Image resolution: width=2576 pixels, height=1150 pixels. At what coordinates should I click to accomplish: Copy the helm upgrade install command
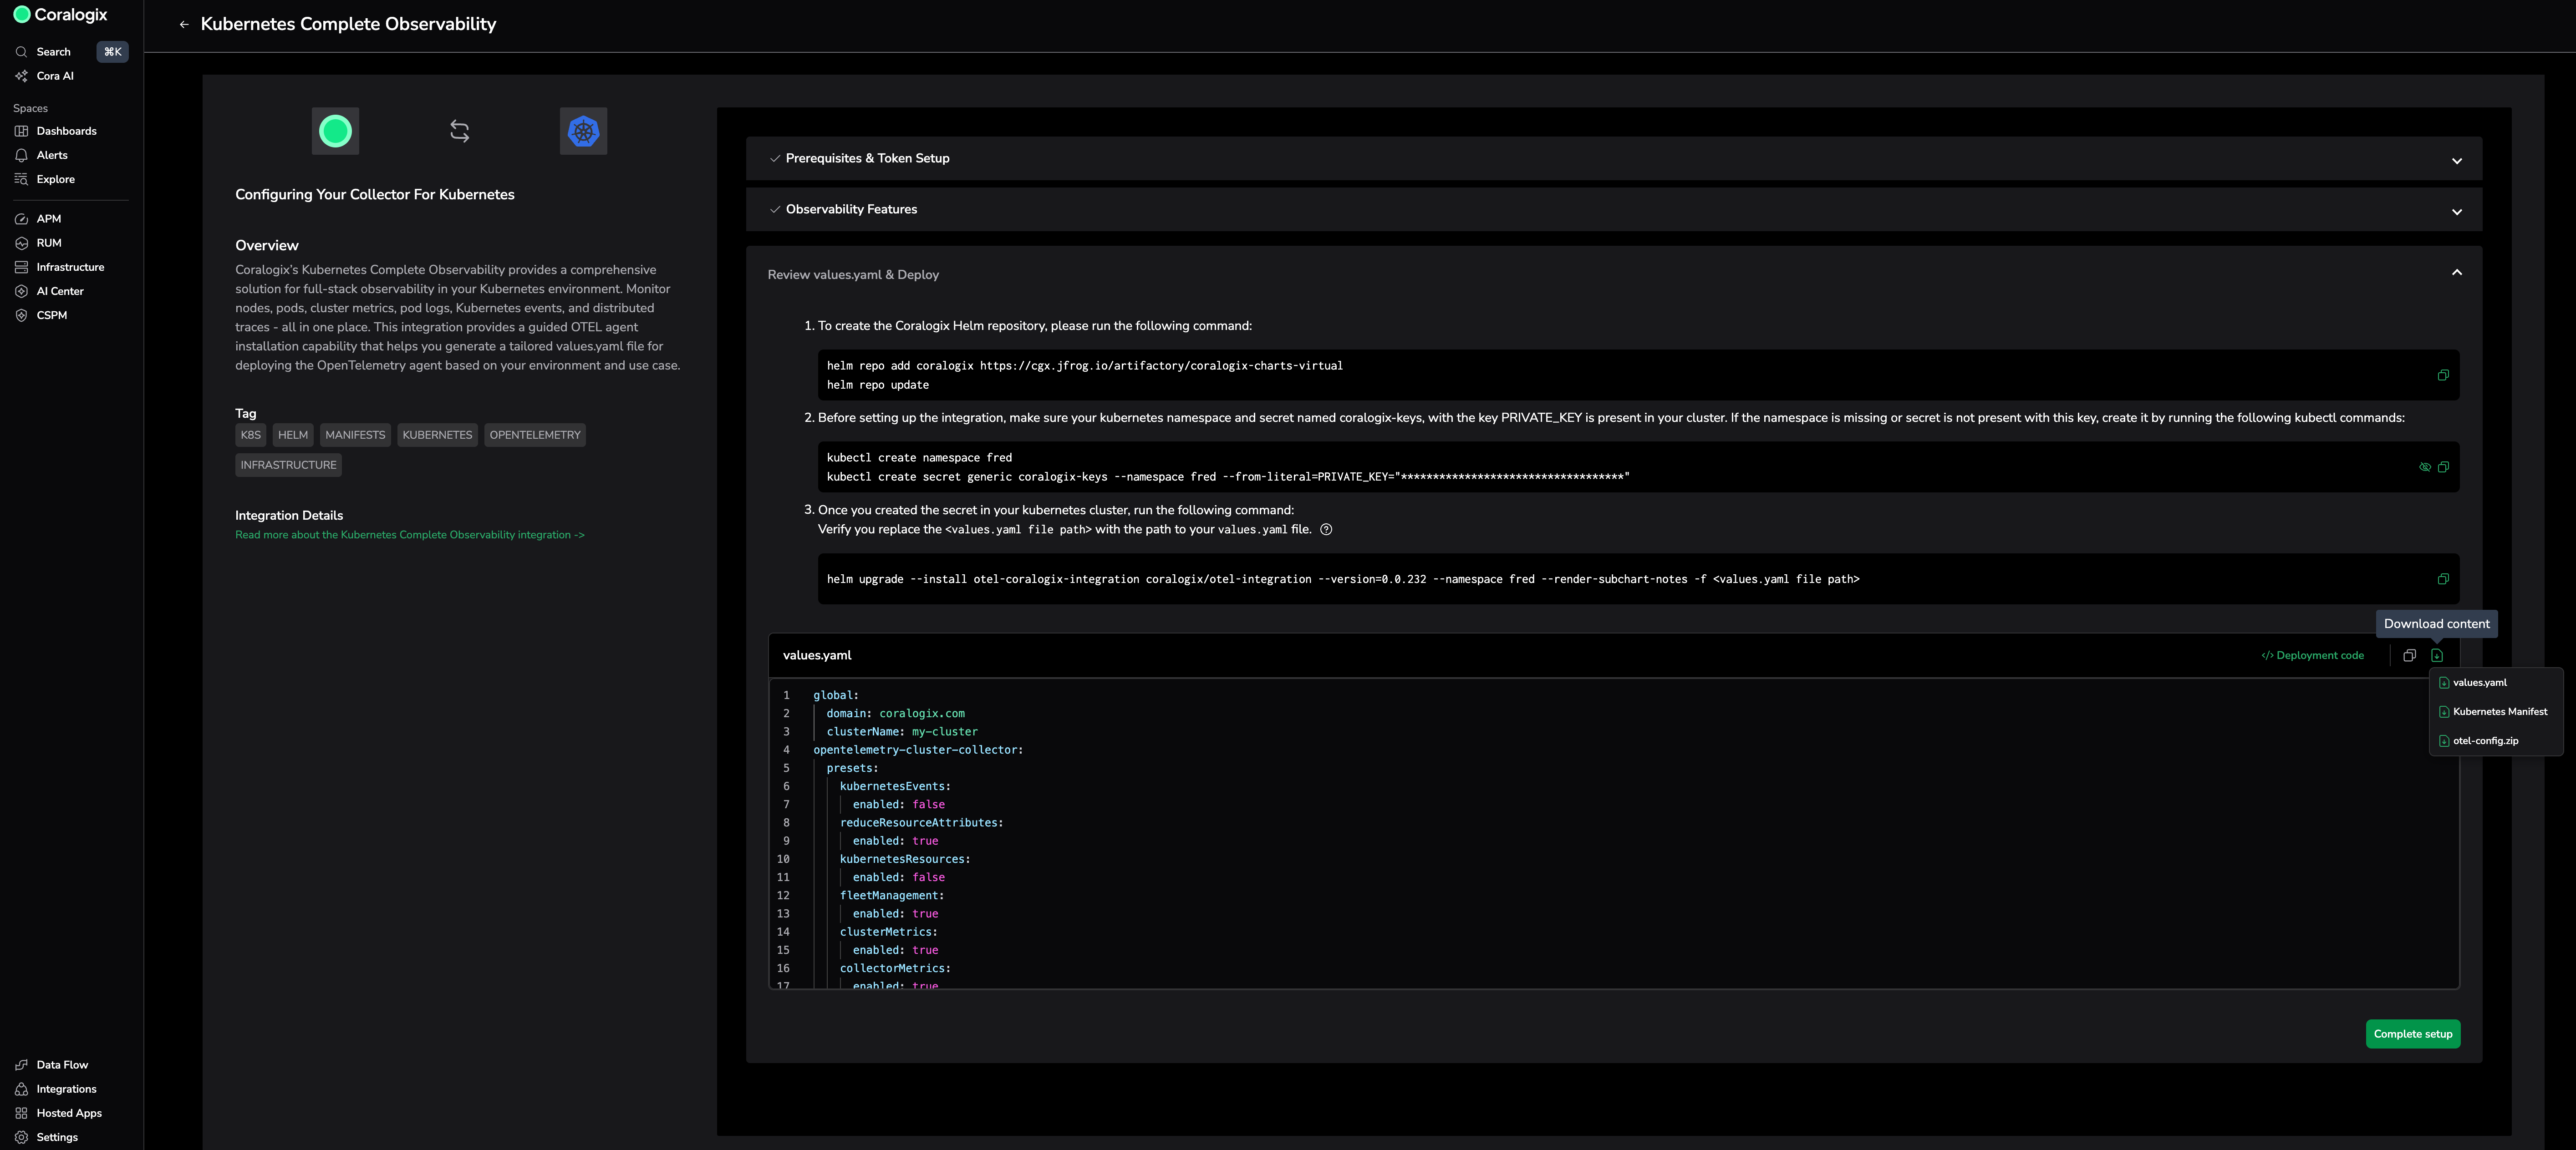[2442, 579]
